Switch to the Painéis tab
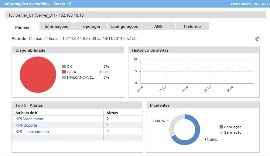The image size is (270, 156). click(x=22, y=27)
